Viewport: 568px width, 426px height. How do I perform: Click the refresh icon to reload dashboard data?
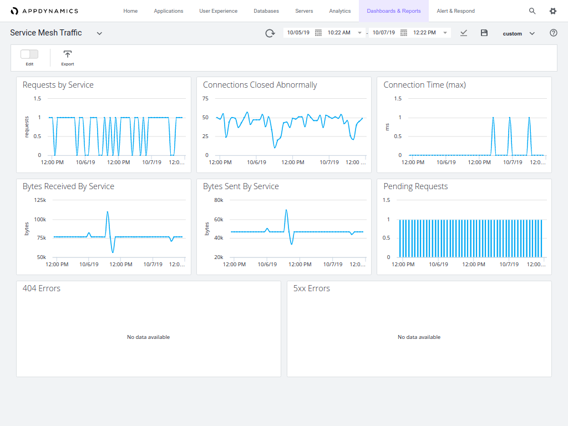[270, 33]
